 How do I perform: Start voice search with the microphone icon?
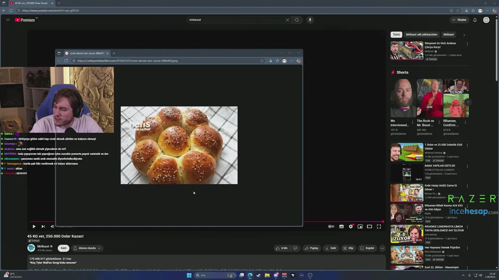310,20
